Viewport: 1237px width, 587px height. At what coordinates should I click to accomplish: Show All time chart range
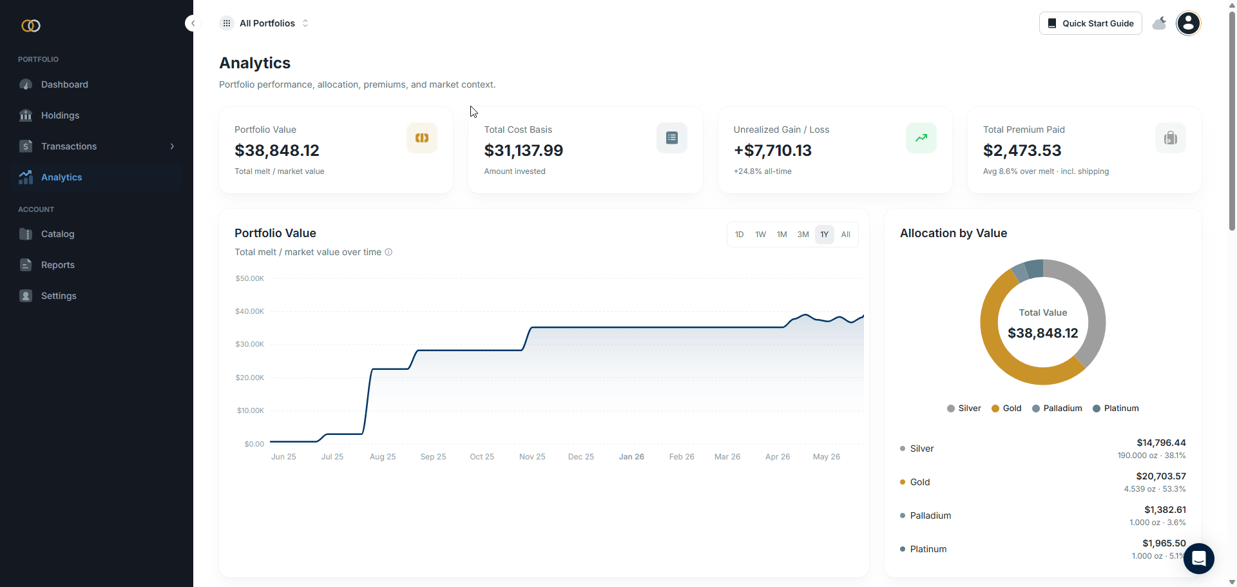[846, 235]
